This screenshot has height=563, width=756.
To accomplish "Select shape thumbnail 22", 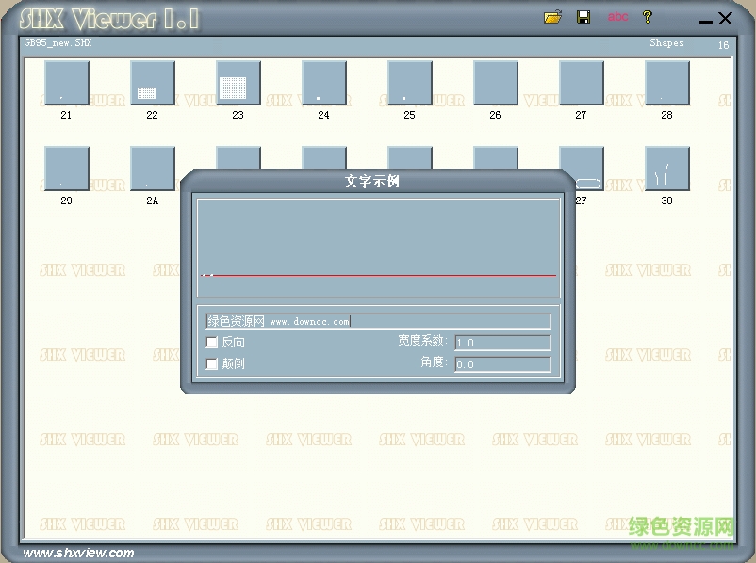I will 152,84.
